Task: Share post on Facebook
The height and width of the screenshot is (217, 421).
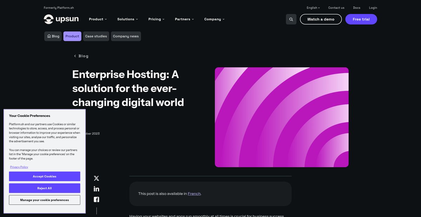Action: point(96,199)
